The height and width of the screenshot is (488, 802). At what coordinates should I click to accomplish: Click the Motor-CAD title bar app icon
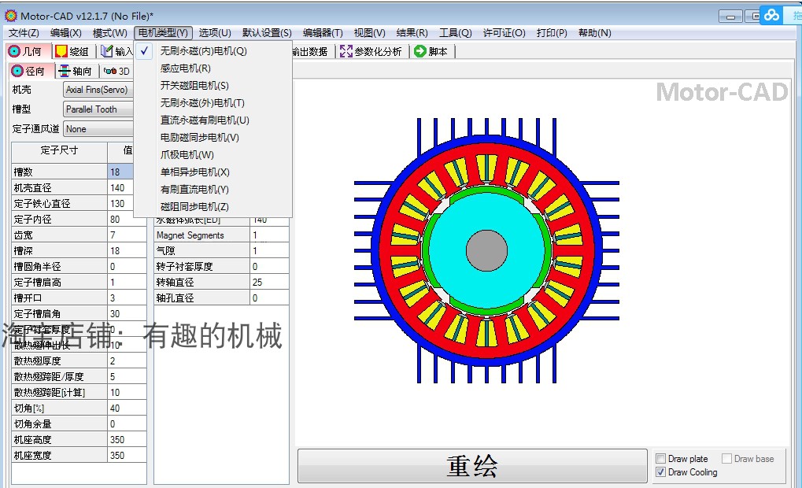point(11,16)
